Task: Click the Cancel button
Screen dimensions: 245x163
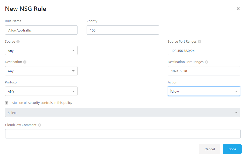Action: coord(210,149)
